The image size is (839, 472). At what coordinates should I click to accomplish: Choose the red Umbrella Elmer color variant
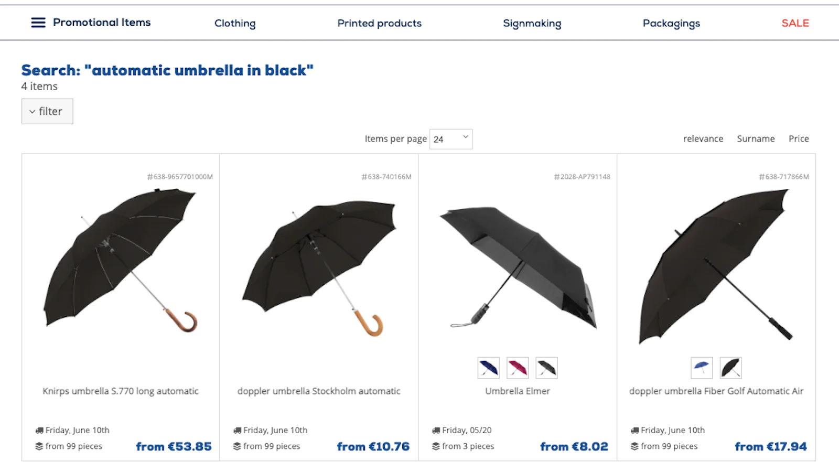coord(518,368)
